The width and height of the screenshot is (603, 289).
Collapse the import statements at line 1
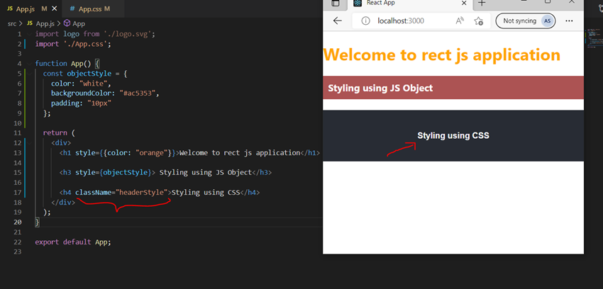click(x=28, y=34)
